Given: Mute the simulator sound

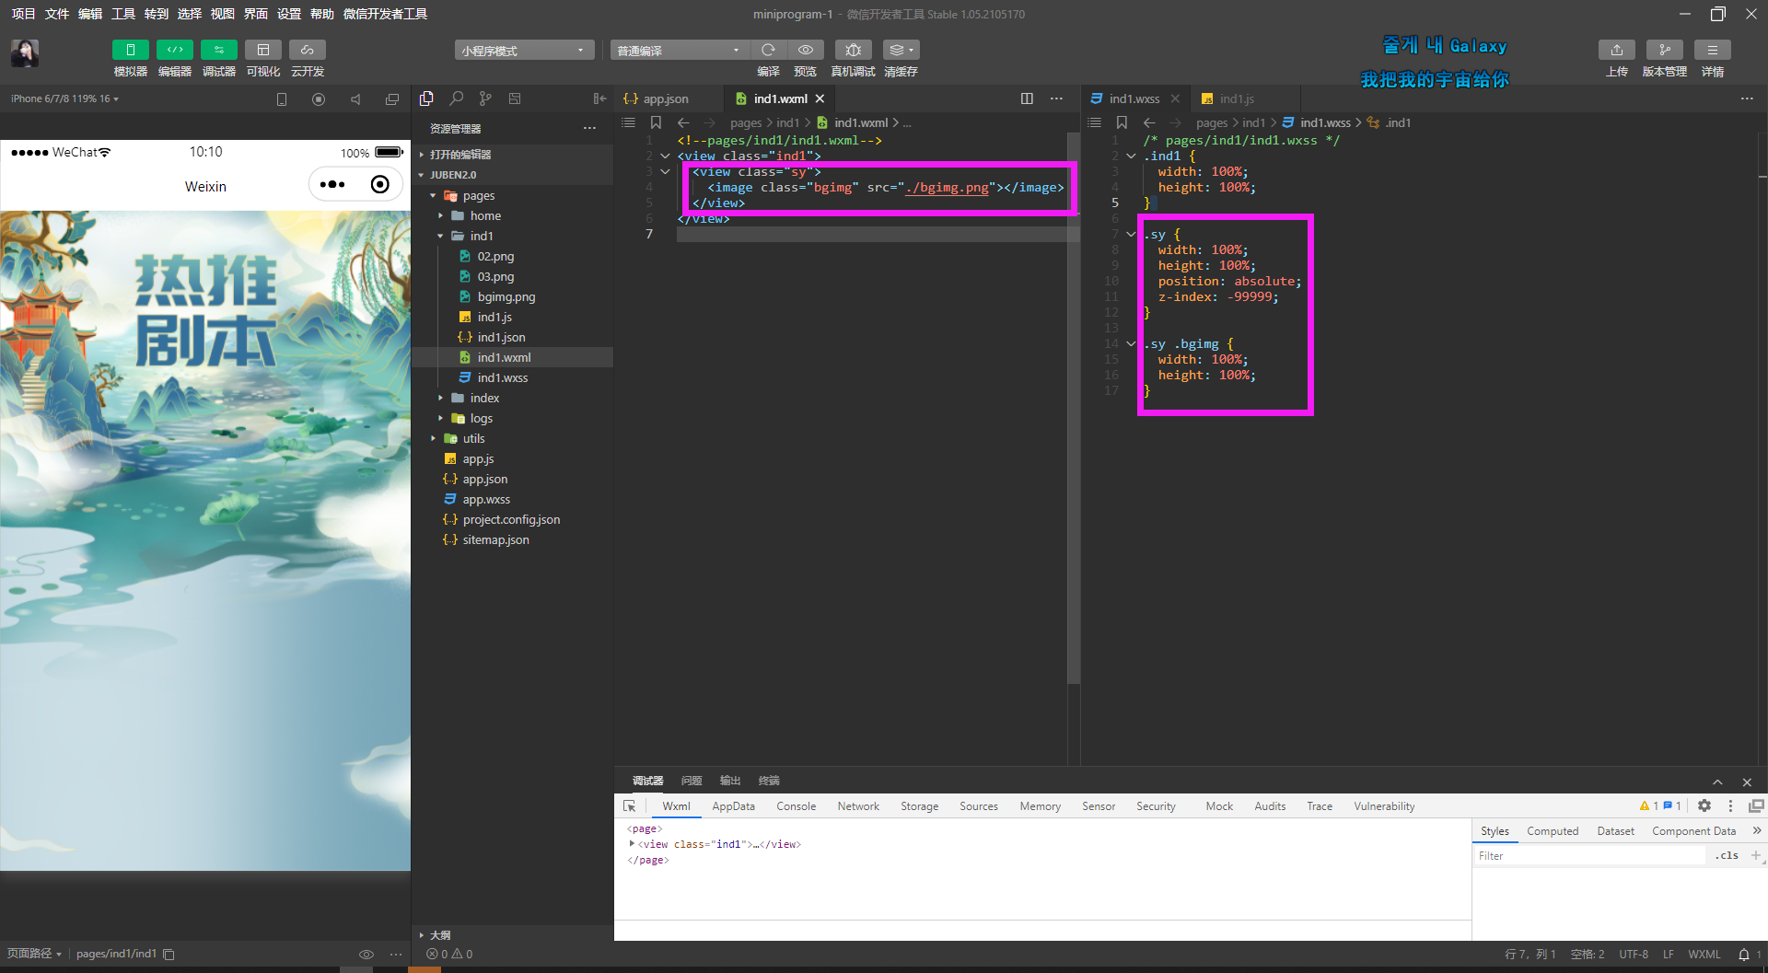Looking at the screenshot, I should pos(355,99).
